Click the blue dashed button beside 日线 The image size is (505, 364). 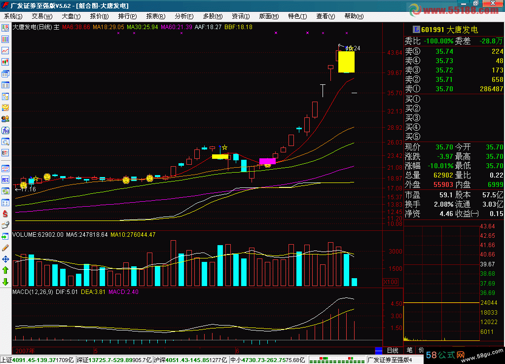[x=379, y=351]
